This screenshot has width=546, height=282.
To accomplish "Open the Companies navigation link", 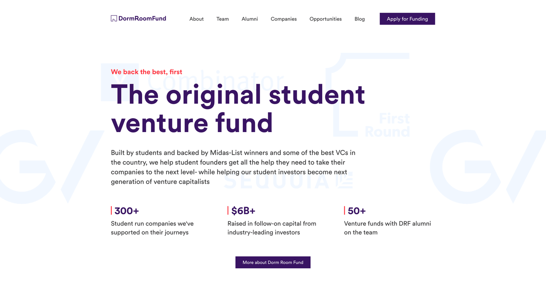I will pyautogui.click(x=284, y=19).
